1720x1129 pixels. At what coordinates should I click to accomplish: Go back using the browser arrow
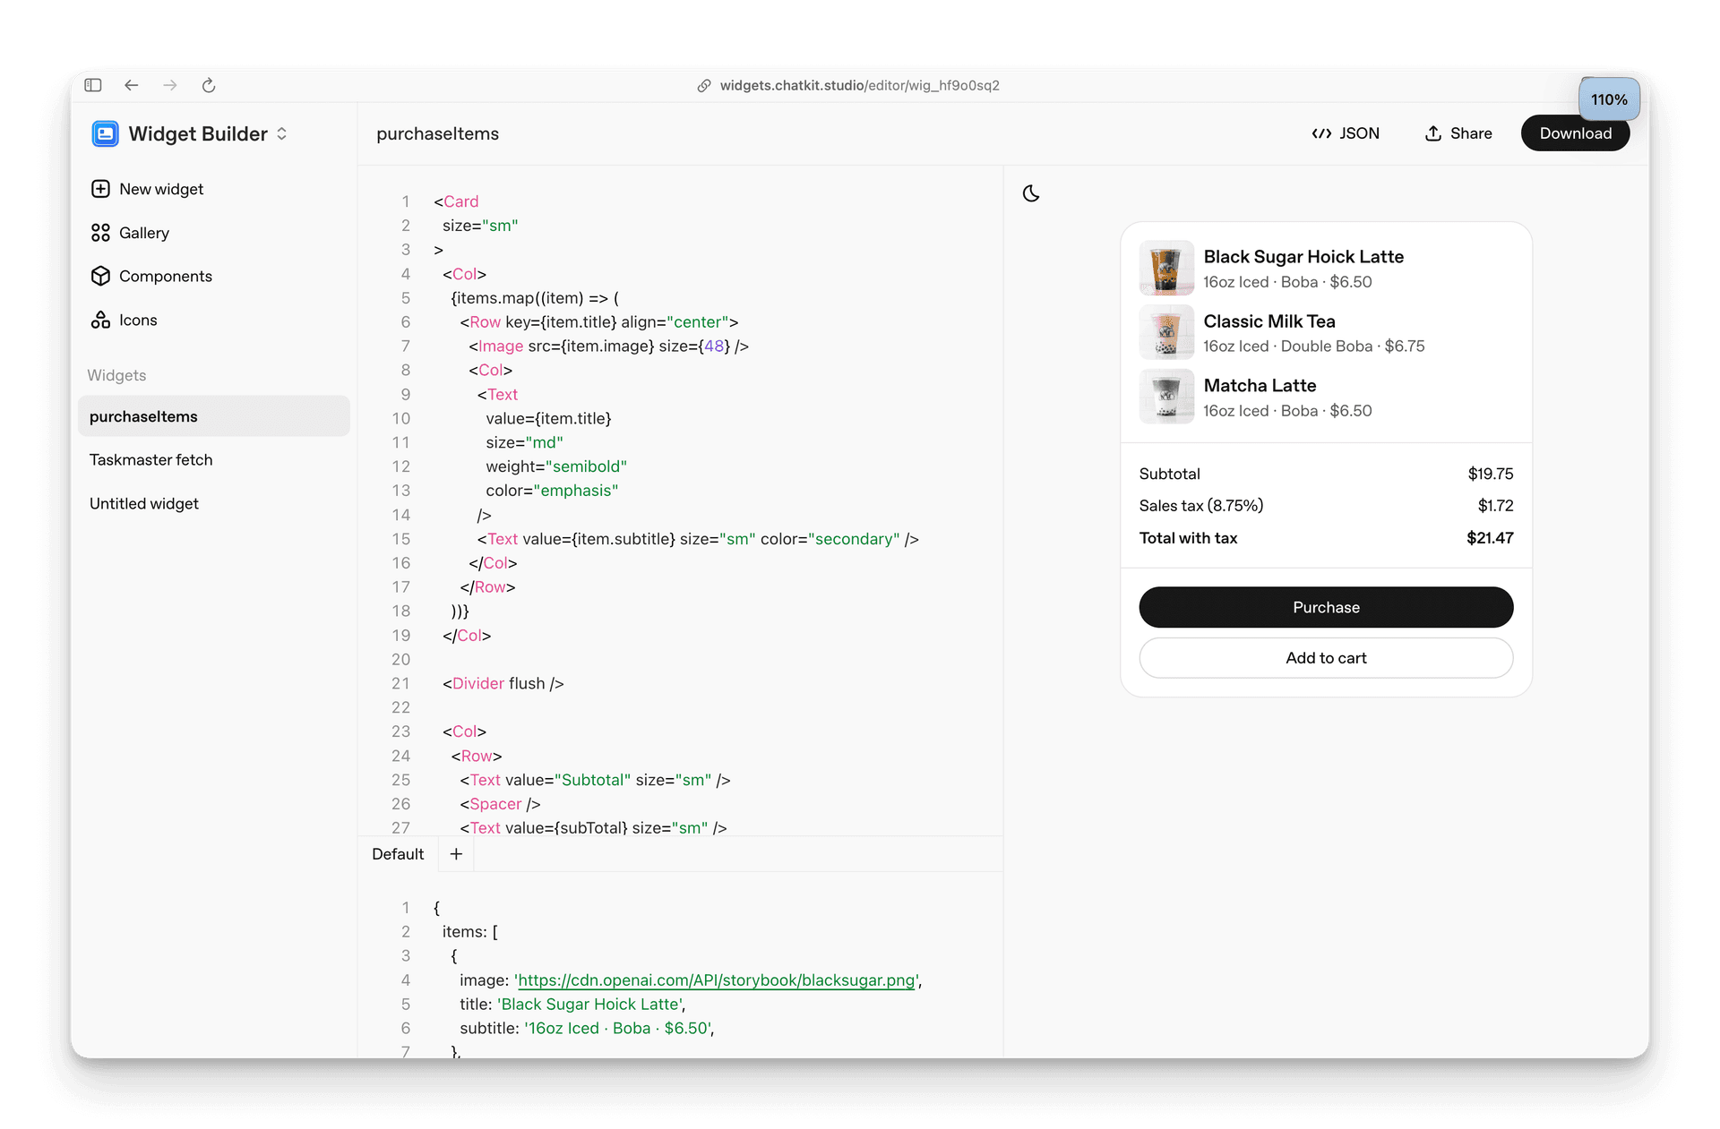[x=132, y=85]
